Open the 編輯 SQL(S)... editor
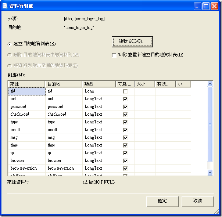Image resolution: width=222 pixels, height=217 pixels. point(132,42)
